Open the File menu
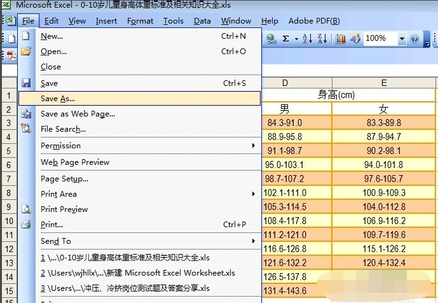This screenshot has width=438, height=303. [x=28, y=21]
